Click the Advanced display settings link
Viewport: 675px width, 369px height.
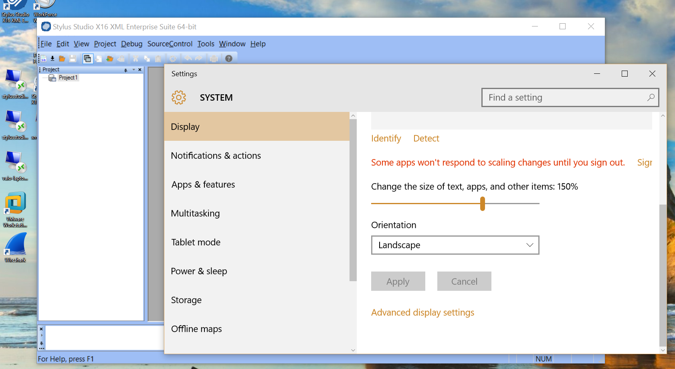tap(422, 312)
